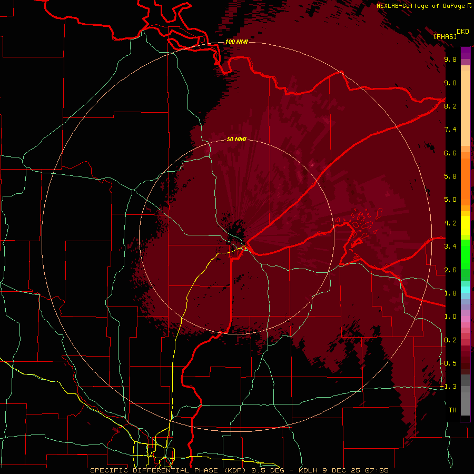Click the [PHAS] legend header
The height and width of the screenshot is (474, 474).
(445, 36)
